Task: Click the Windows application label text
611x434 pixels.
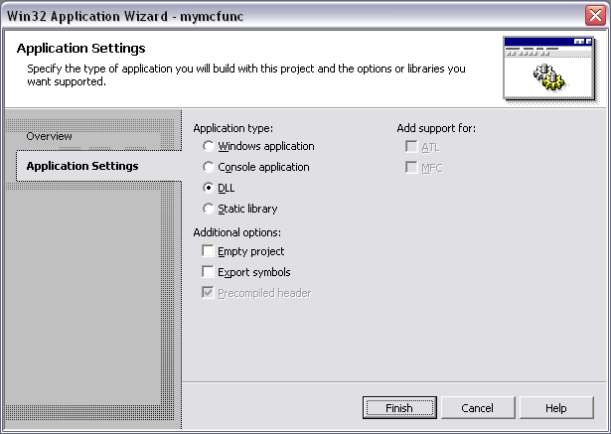Action: pos(266,146)
